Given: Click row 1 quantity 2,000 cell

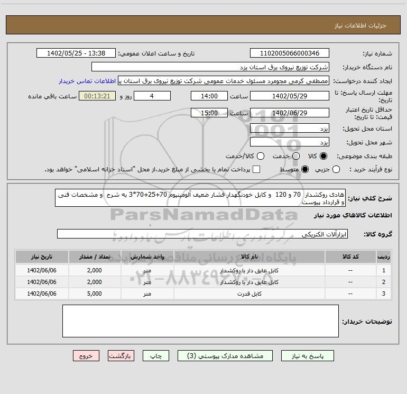Looking at the screenshot, I should coord(95,271).
